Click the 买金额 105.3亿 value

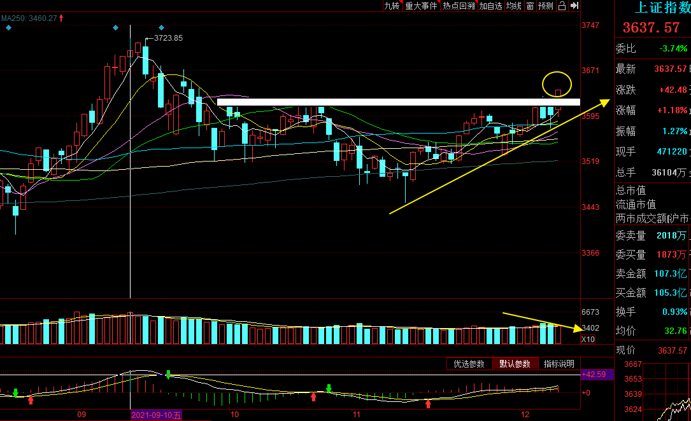pos(670,293)
